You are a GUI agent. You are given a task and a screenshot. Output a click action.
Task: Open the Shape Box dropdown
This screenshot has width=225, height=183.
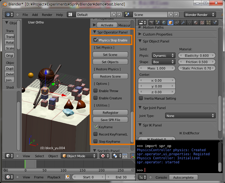[x=164, y=62]
